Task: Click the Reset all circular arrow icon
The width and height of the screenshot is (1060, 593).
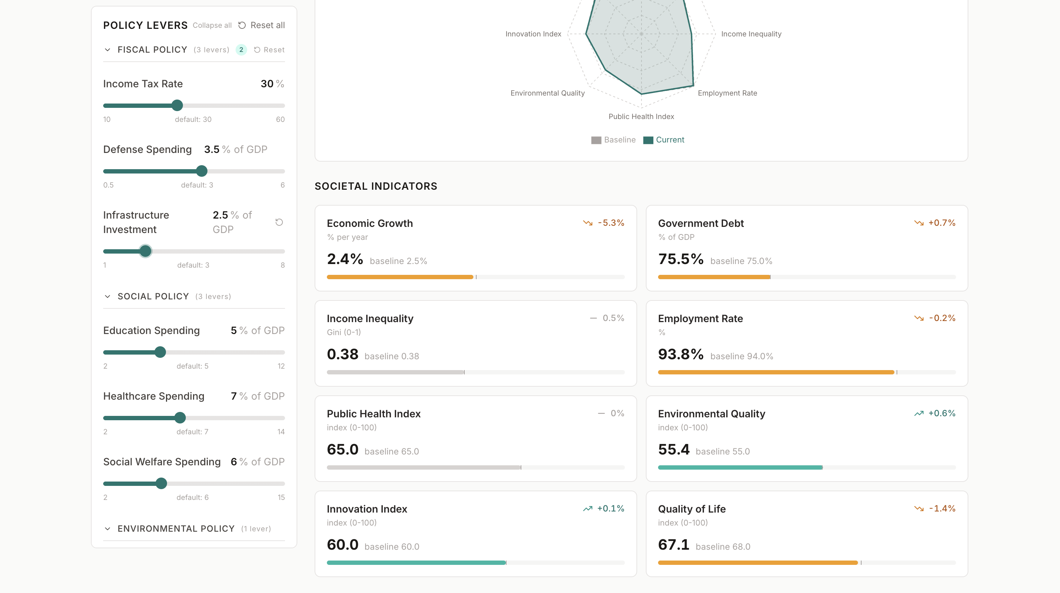Action: pos(242,25)
